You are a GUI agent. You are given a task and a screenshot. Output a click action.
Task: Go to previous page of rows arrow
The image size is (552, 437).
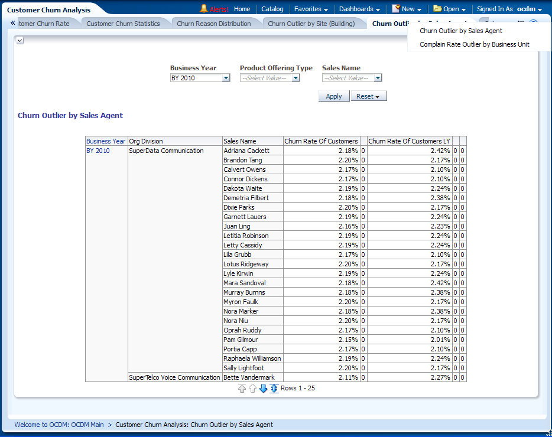click(x=252, y=389)
